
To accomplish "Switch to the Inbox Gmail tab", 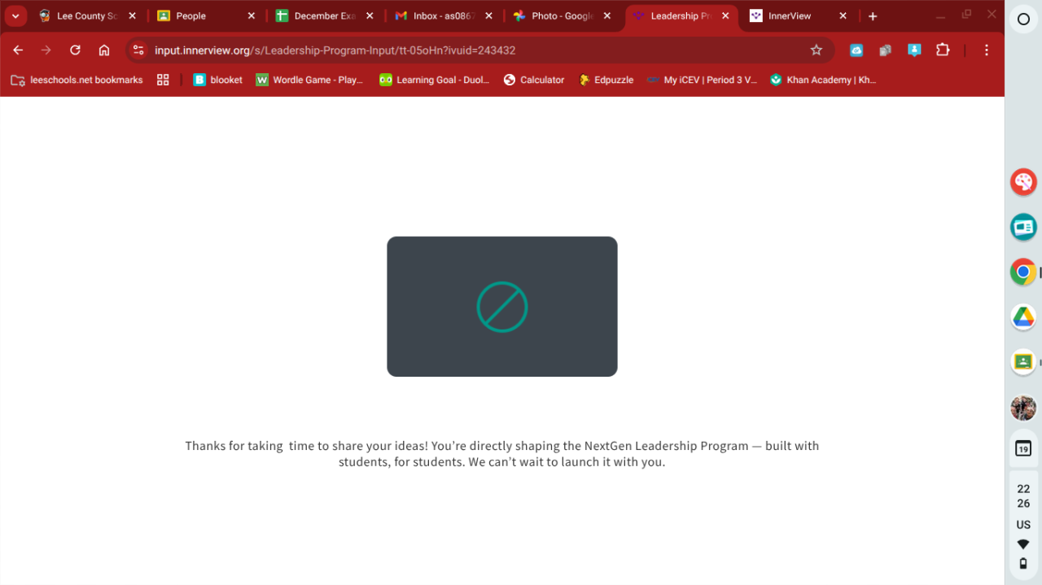I will pyautogui.click(x=442, y=15).
